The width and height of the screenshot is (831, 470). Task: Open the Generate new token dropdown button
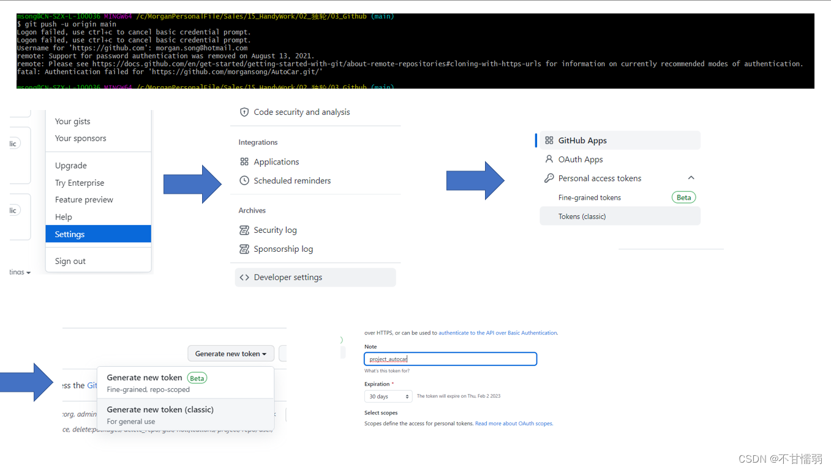coord(230,353)
